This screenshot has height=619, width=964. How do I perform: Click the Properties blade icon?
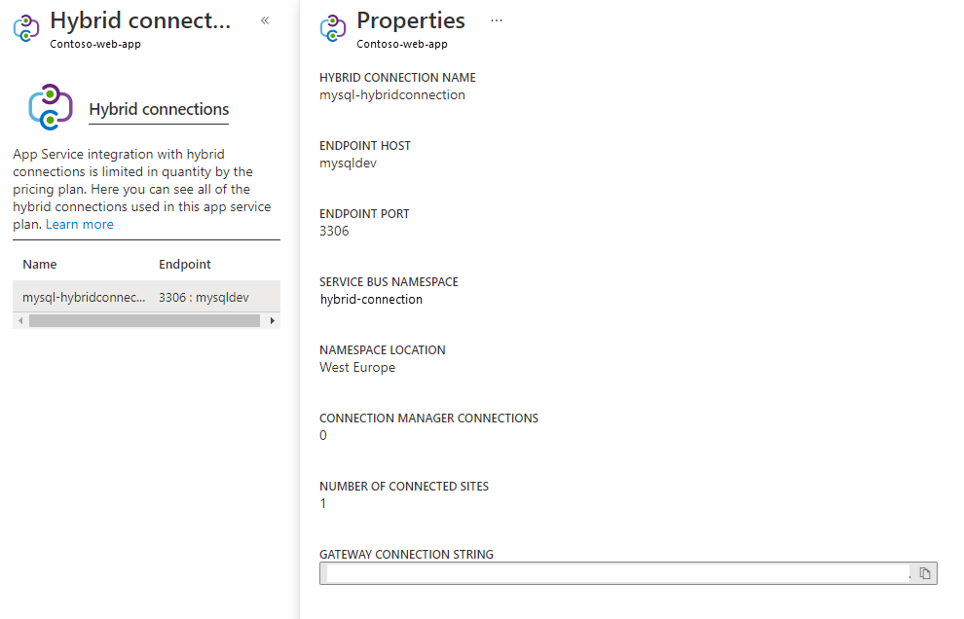point(333,28)
